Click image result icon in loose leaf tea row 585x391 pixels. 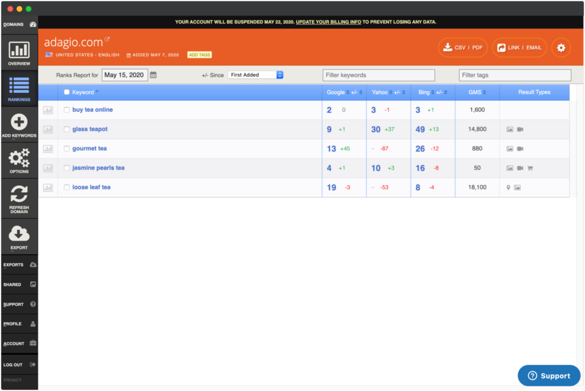517,188
